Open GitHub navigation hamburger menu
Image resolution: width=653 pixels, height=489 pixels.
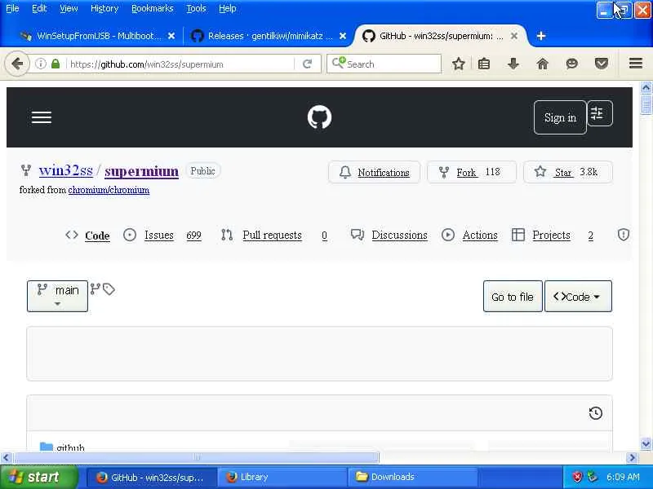(x=42, y=117)
